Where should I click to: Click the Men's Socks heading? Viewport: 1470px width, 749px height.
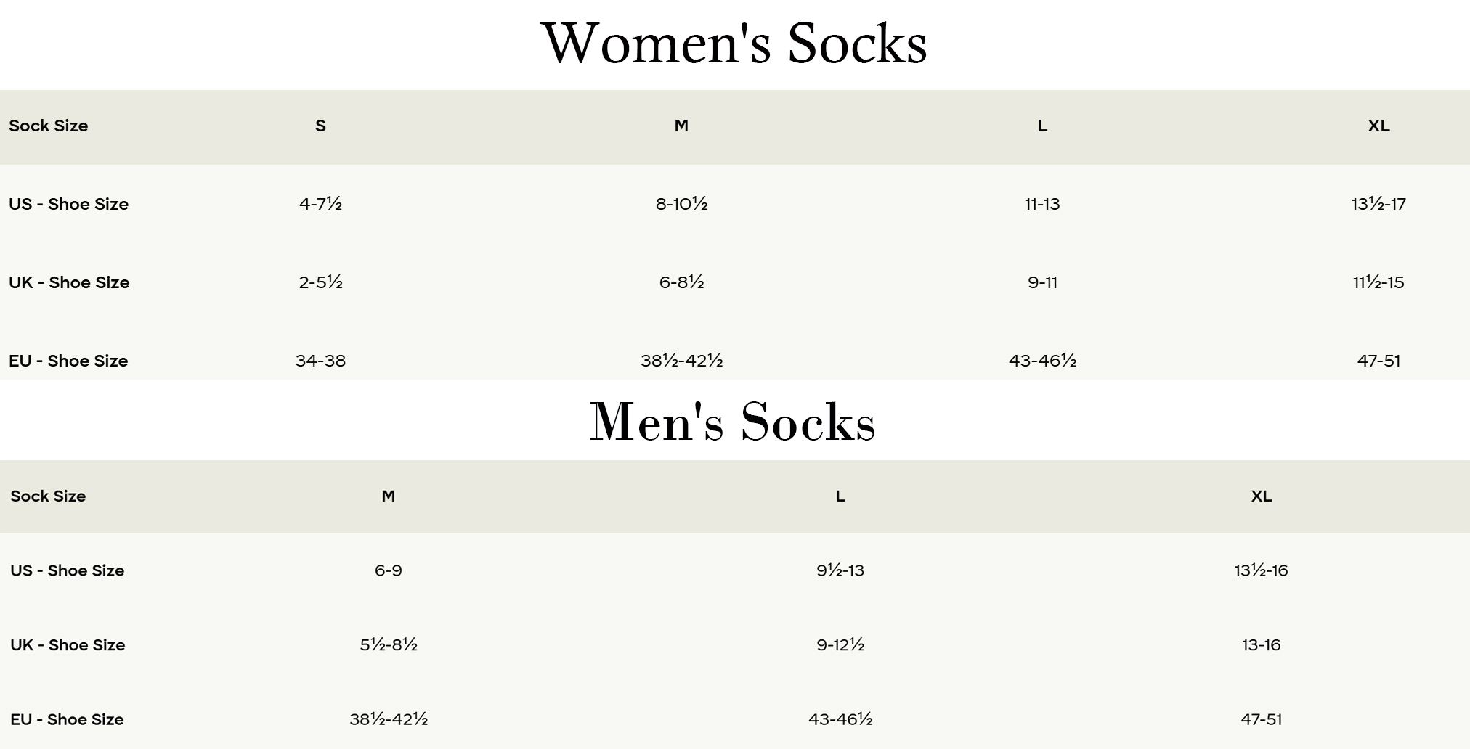(x=732, y=422)
